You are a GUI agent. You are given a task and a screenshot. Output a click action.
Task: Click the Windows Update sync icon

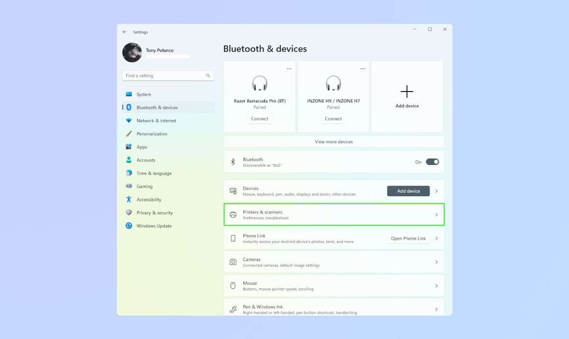(128, 226)
